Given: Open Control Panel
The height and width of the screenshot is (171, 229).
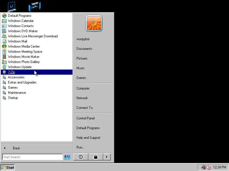Looking at the screenshot, I should (x=86, y=118).
